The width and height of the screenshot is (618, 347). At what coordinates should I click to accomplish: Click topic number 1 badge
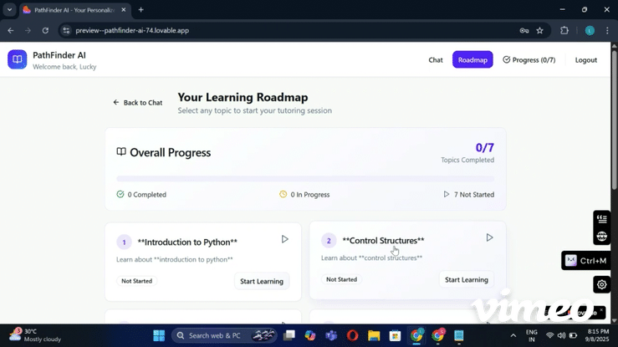click(x=124, y=242)
